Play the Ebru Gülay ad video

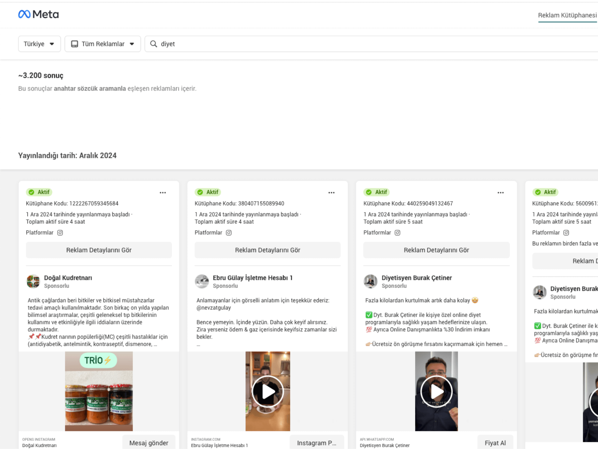268,391
